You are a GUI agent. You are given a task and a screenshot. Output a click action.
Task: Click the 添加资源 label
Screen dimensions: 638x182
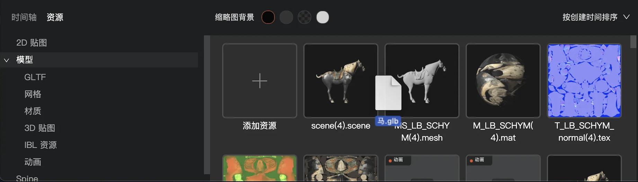coord(259,126)
